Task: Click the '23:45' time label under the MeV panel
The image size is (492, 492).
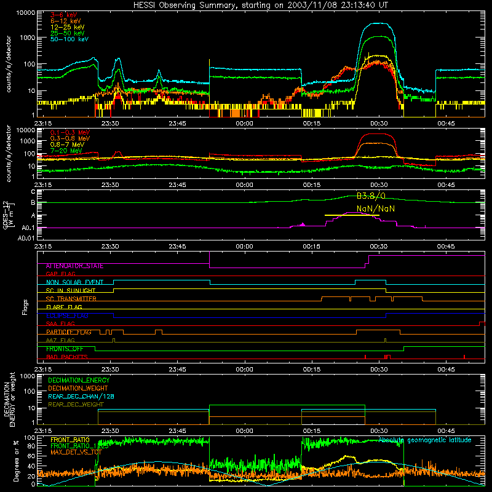Action: coord(177,185)
